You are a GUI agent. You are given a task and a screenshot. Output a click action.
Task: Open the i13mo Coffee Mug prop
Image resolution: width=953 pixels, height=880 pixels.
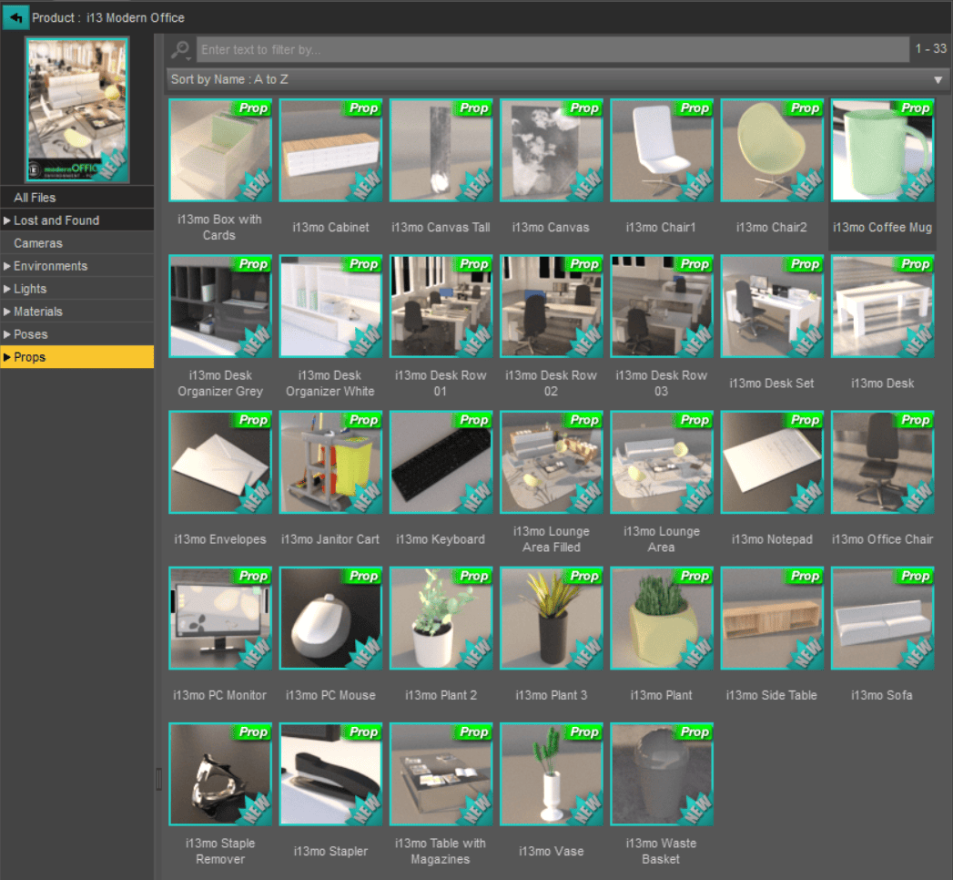(881, 150)
